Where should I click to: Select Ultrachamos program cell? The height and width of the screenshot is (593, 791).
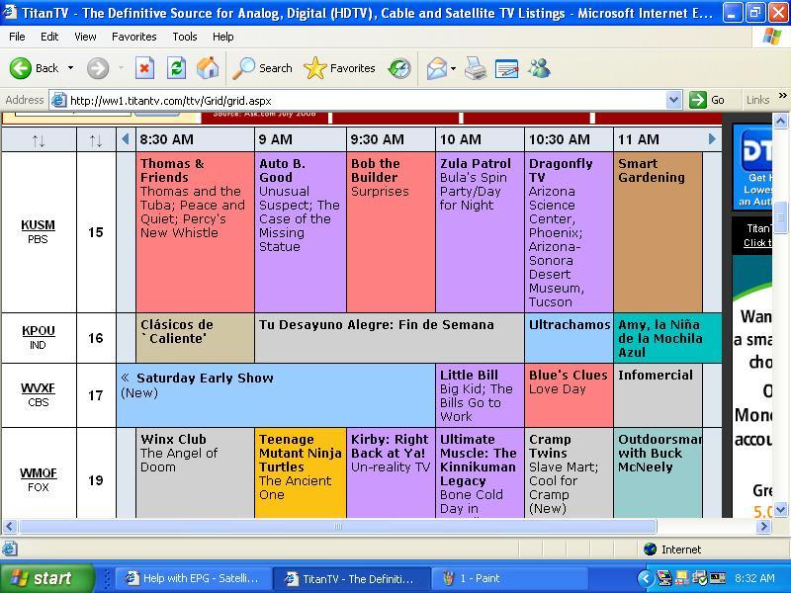point(569,338)
